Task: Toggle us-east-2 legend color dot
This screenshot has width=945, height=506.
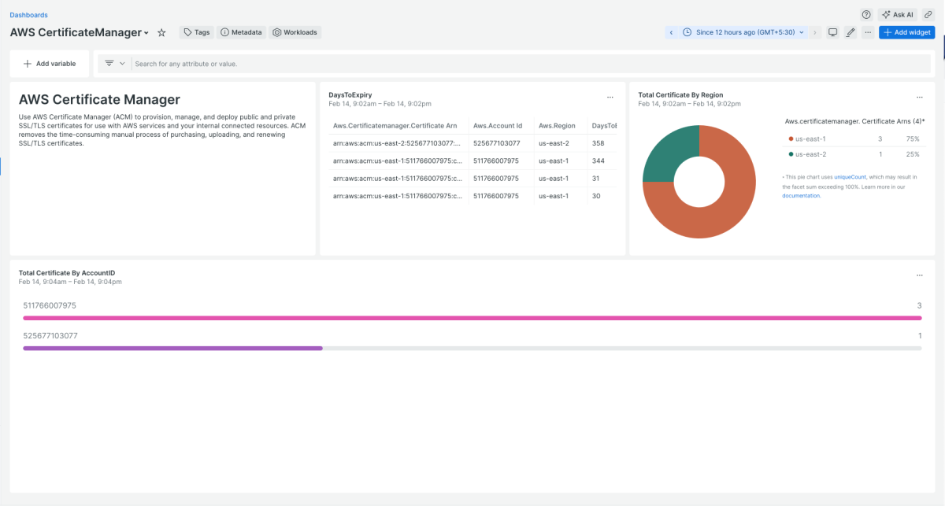Action: (x=791, y=154)
